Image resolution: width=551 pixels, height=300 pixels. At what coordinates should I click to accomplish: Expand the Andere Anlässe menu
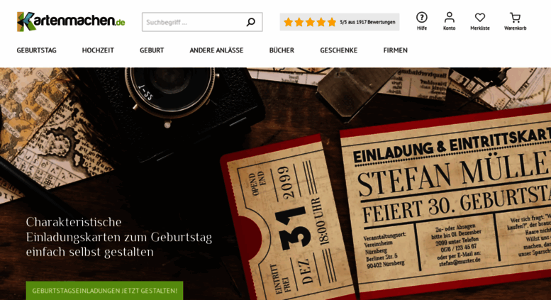point(216,50)
